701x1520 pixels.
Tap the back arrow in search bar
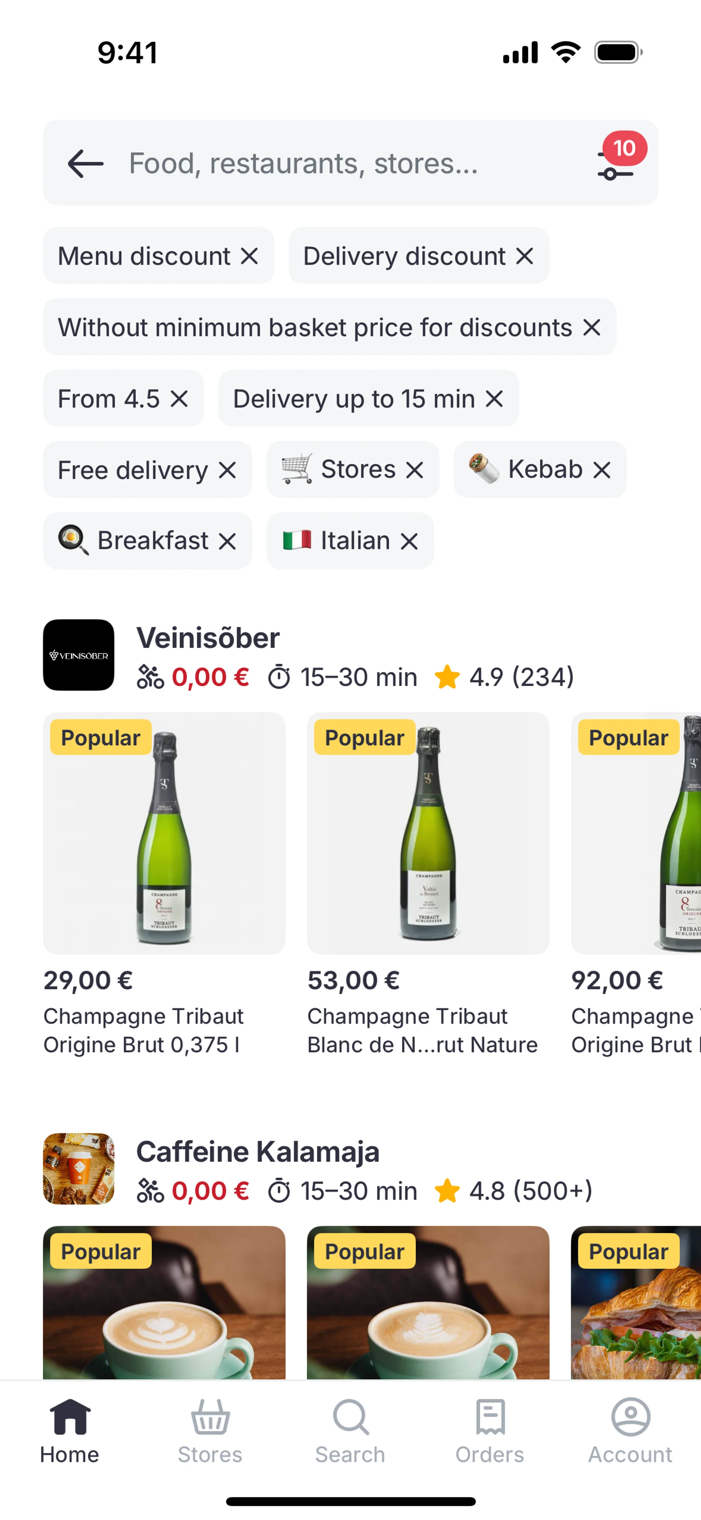coord(85,164)
